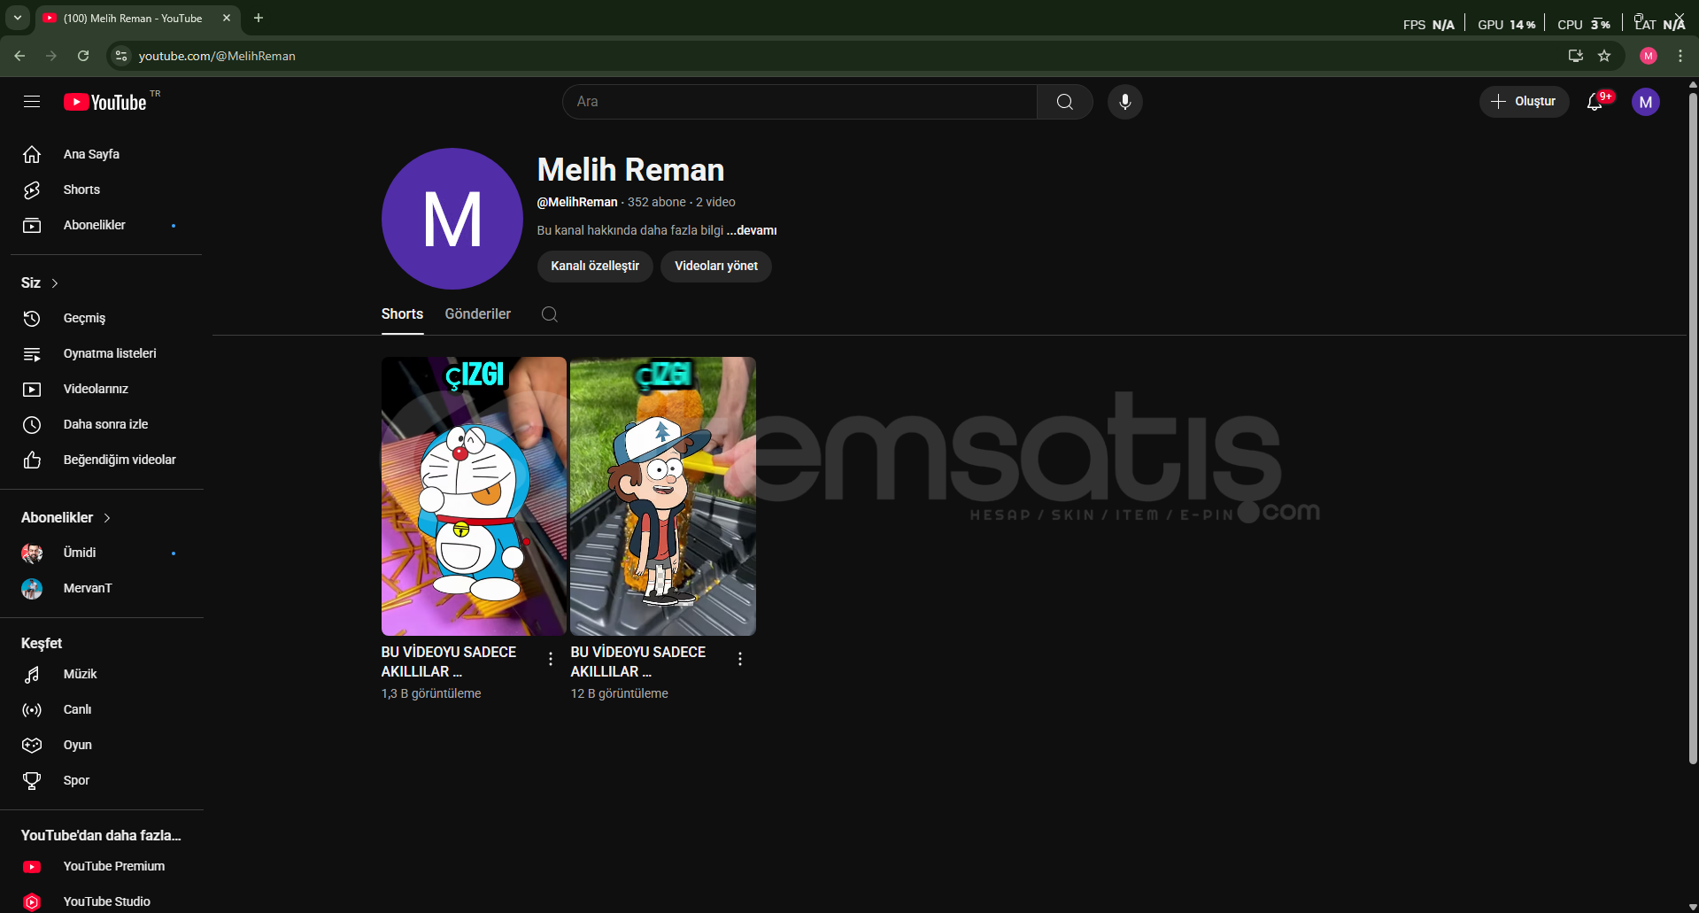Expand channel description via ...devamı
Screen dimensions: 1699x913
pos(752,230)
